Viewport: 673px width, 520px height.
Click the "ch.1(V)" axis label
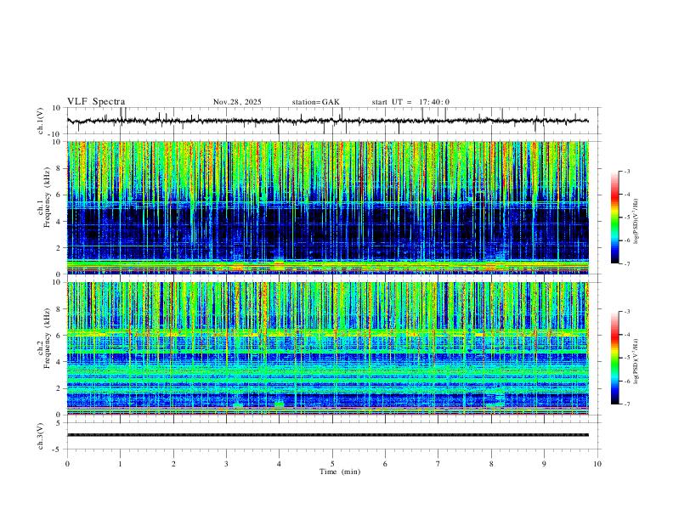[x=41, y=121]
